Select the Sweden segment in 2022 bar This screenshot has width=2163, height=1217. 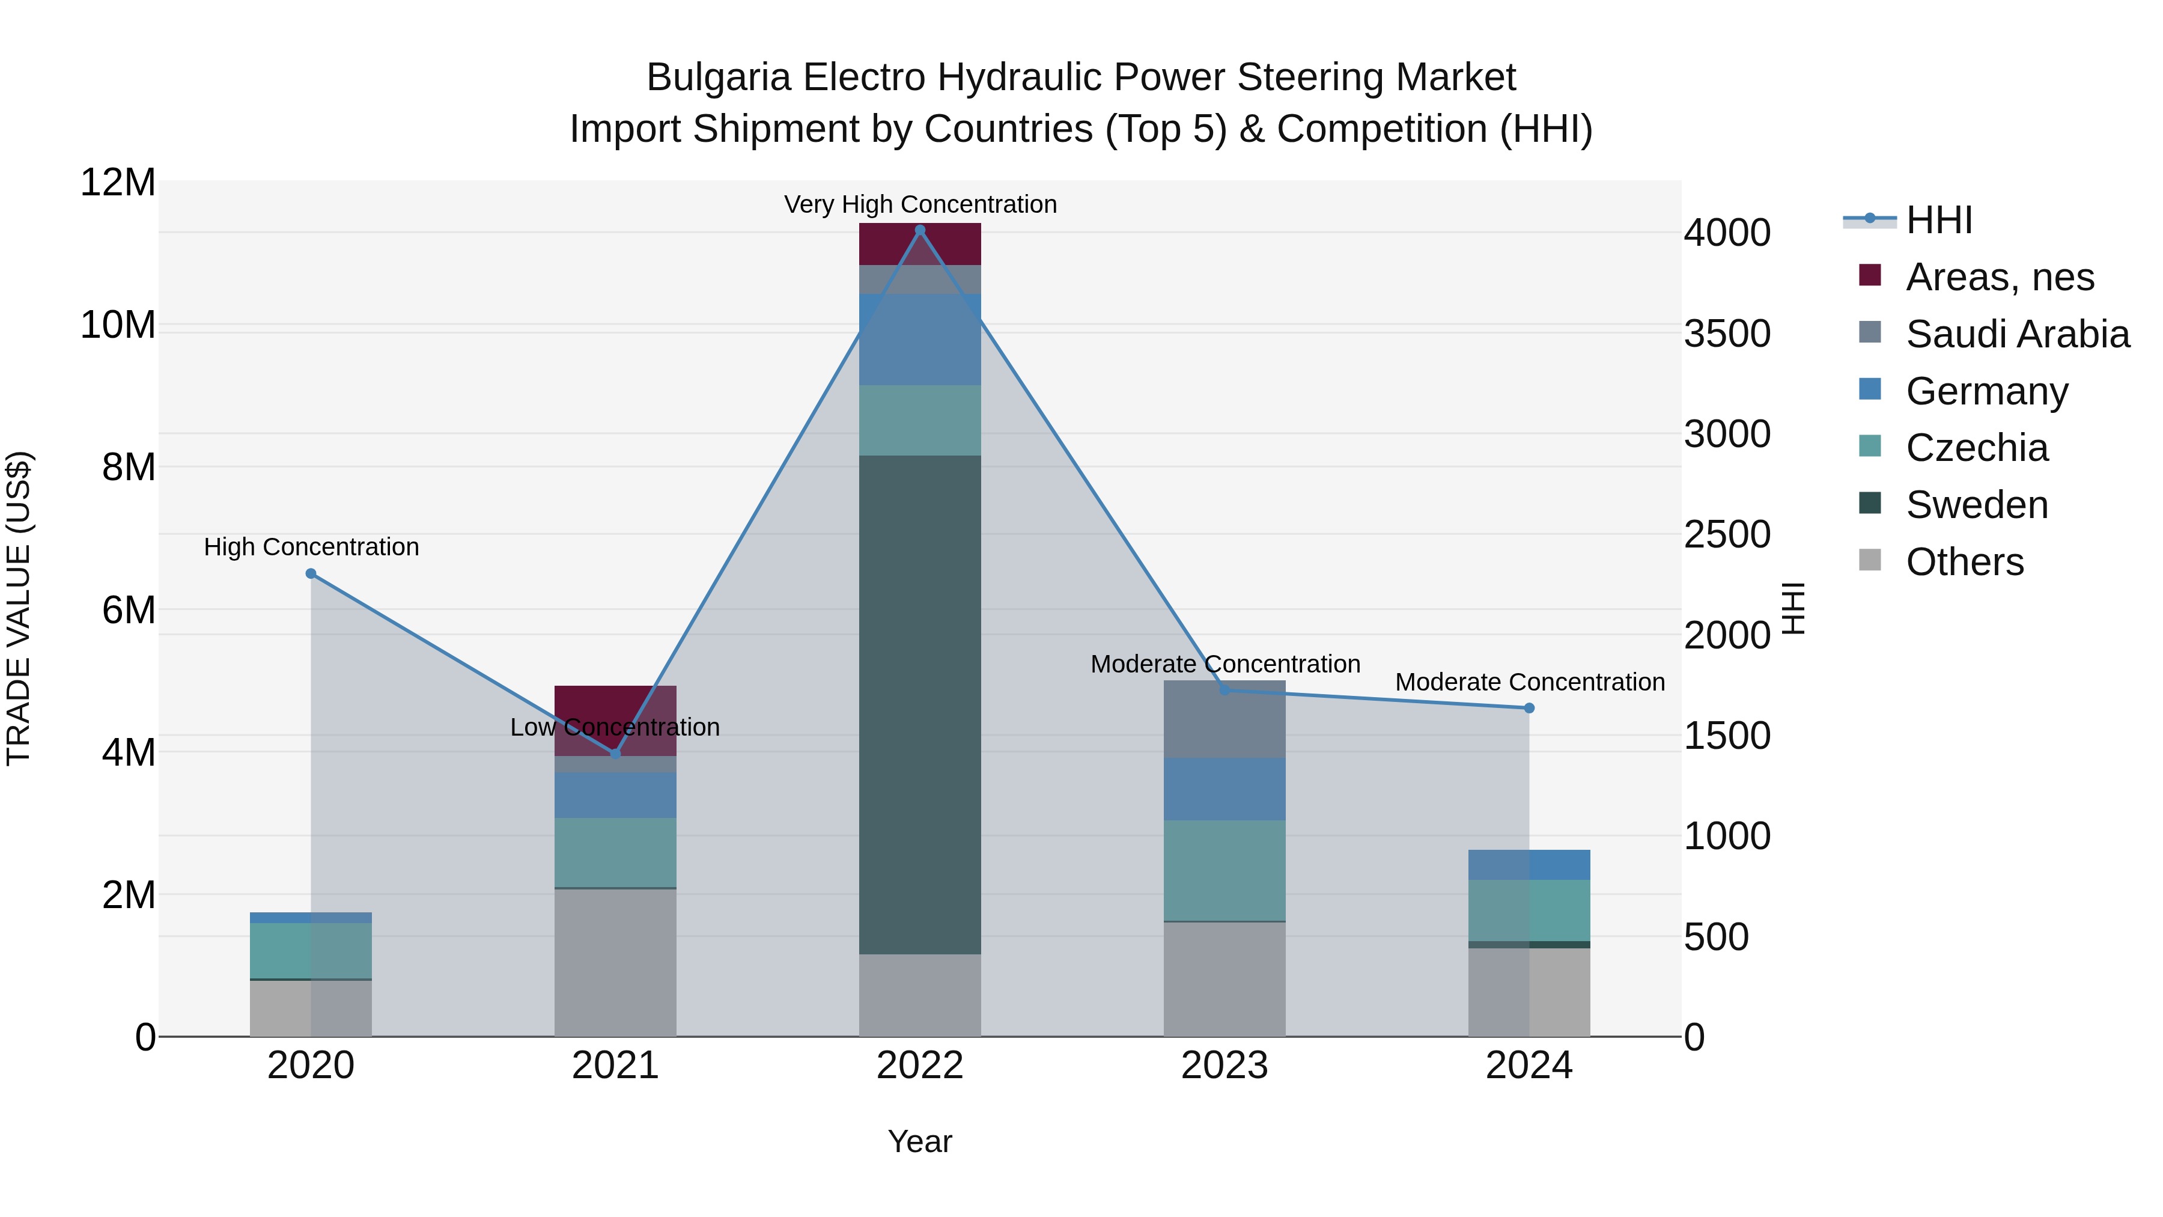tap(919, 705)
